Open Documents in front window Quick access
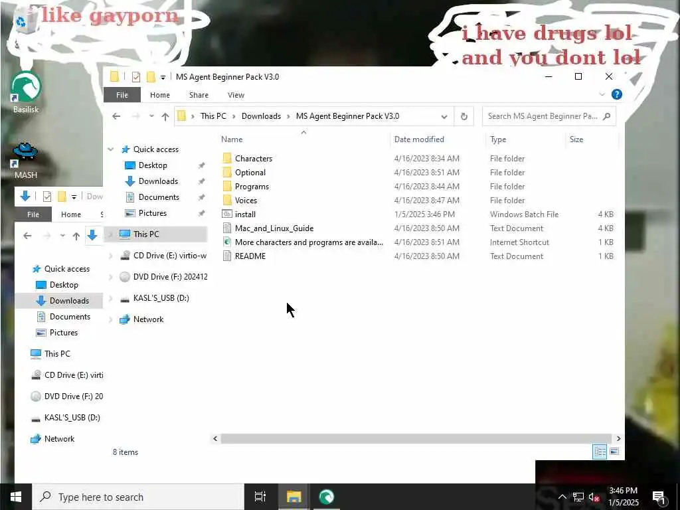 tap(159, 197)
